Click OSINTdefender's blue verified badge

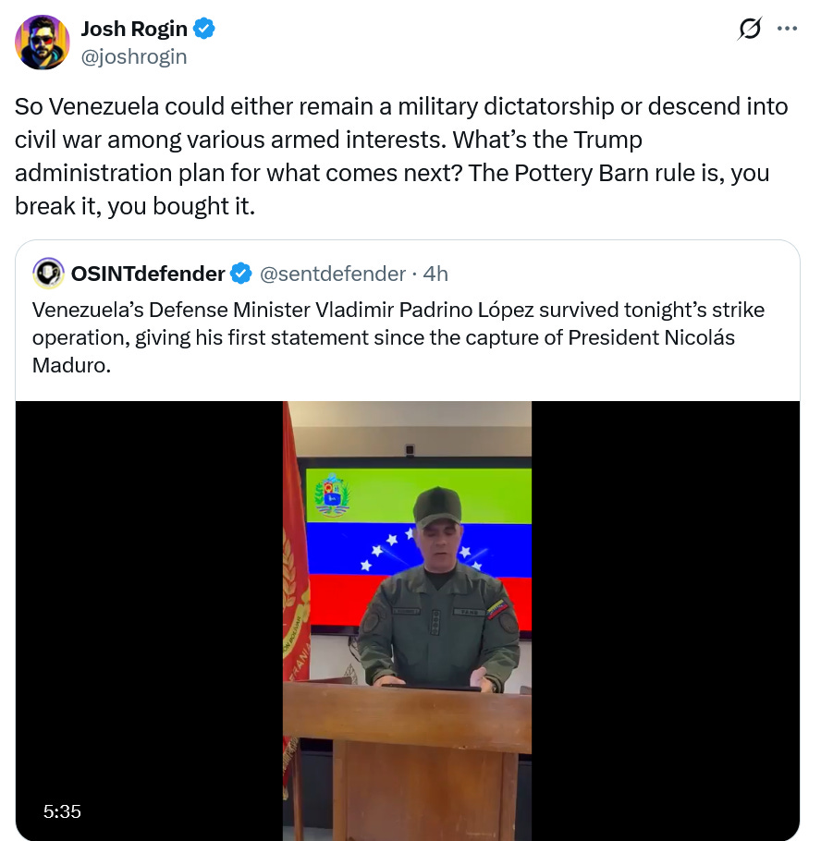pos(241,274)
